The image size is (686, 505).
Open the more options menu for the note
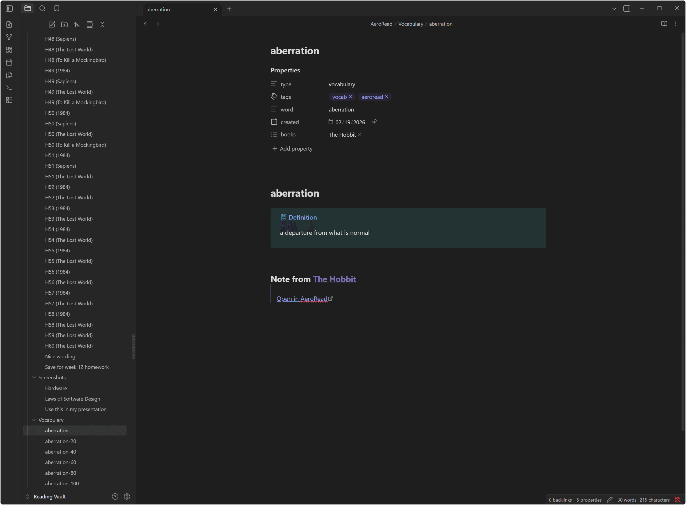(675, 24)
